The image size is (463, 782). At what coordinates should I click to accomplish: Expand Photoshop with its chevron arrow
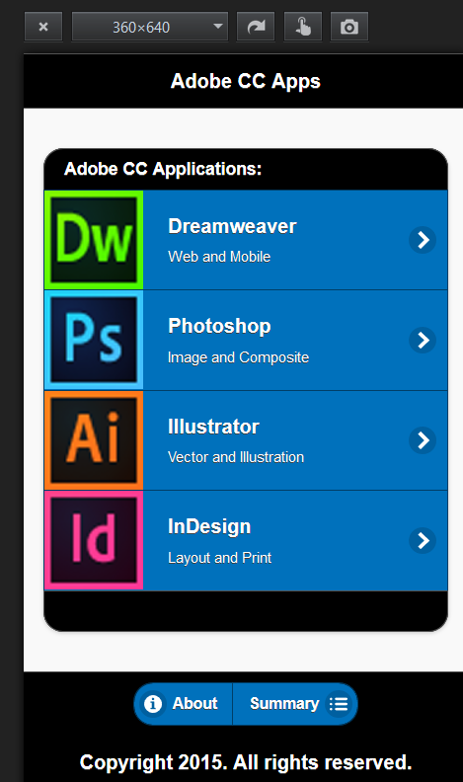423,340
